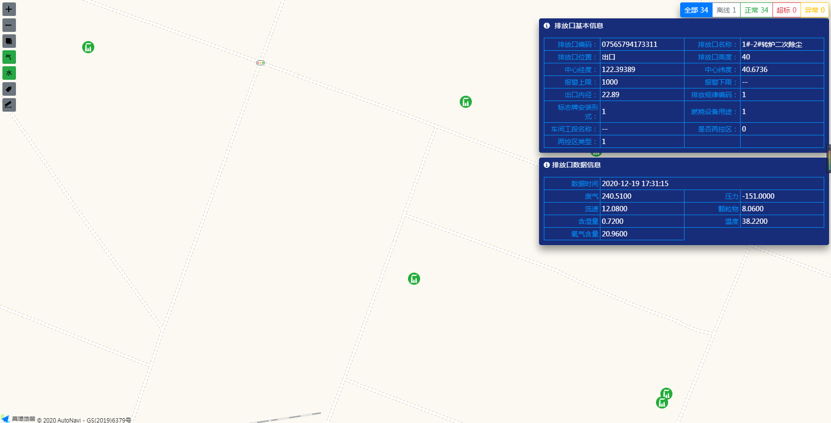Open the 高德地图 logo link
Screen dimensions: 831x423
(x=19, y=419)
